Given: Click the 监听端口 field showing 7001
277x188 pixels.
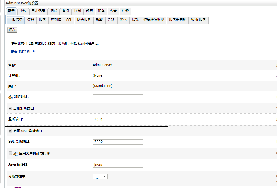Looking at the screenshot, I should (118, 119).
